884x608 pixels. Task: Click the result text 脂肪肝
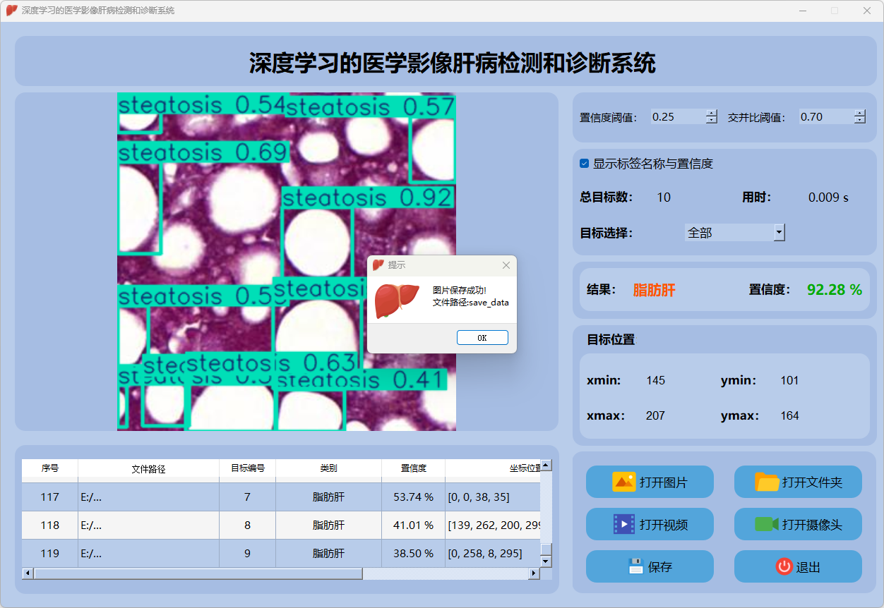[x=655, y=290]
